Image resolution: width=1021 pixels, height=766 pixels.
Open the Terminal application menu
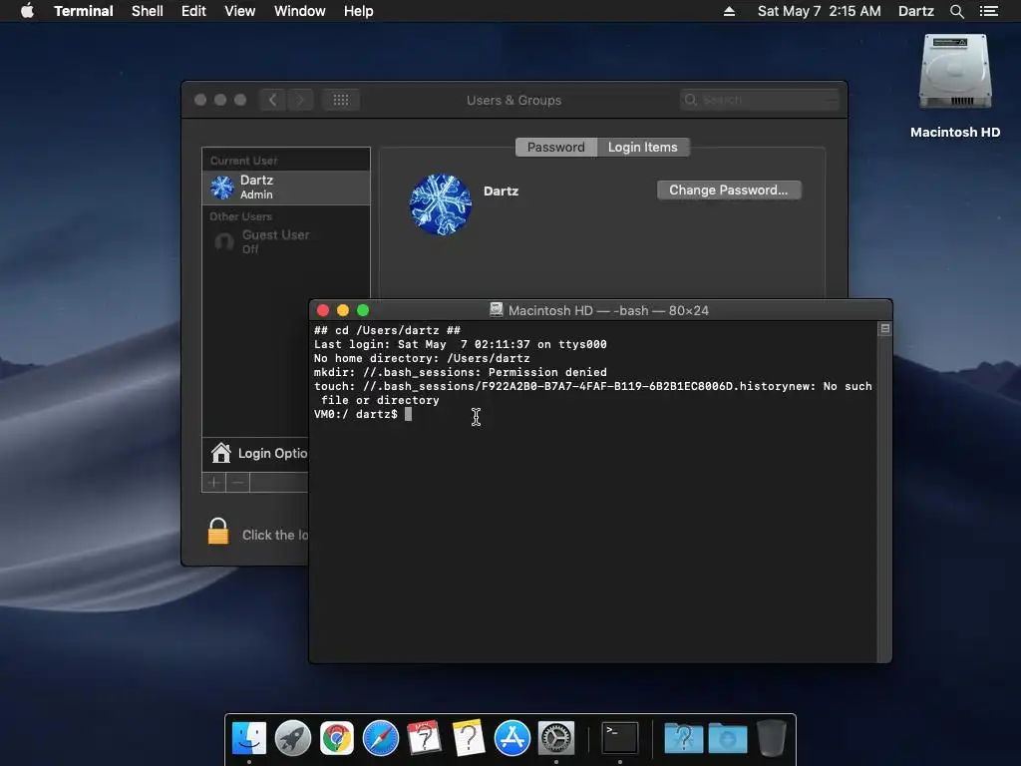click(84, 11)
